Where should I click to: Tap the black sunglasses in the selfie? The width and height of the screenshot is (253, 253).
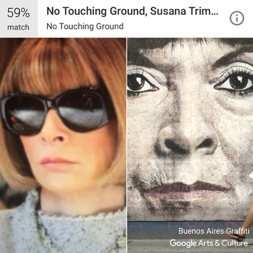[x=56, y=111]
